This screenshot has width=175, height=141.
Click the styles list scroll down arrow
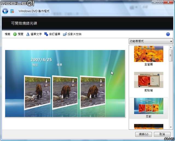pos(171,127)
